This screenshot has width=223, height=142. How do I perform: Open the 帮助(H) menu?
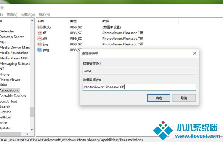coord(44,15)
